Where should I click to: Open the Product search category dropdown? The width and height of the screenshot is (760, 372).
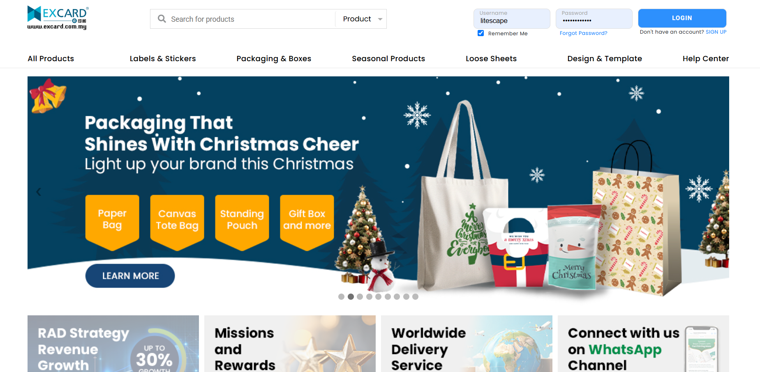click(361, 19)
